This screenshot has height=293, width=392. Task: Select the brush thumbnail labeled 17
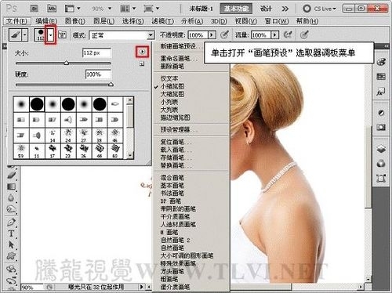[x=53, y=150]
